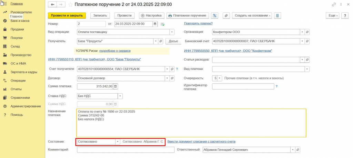The image size is (353, 158).
Task: Click the ОС и НМА truck icon
Action: click(5, 63)
